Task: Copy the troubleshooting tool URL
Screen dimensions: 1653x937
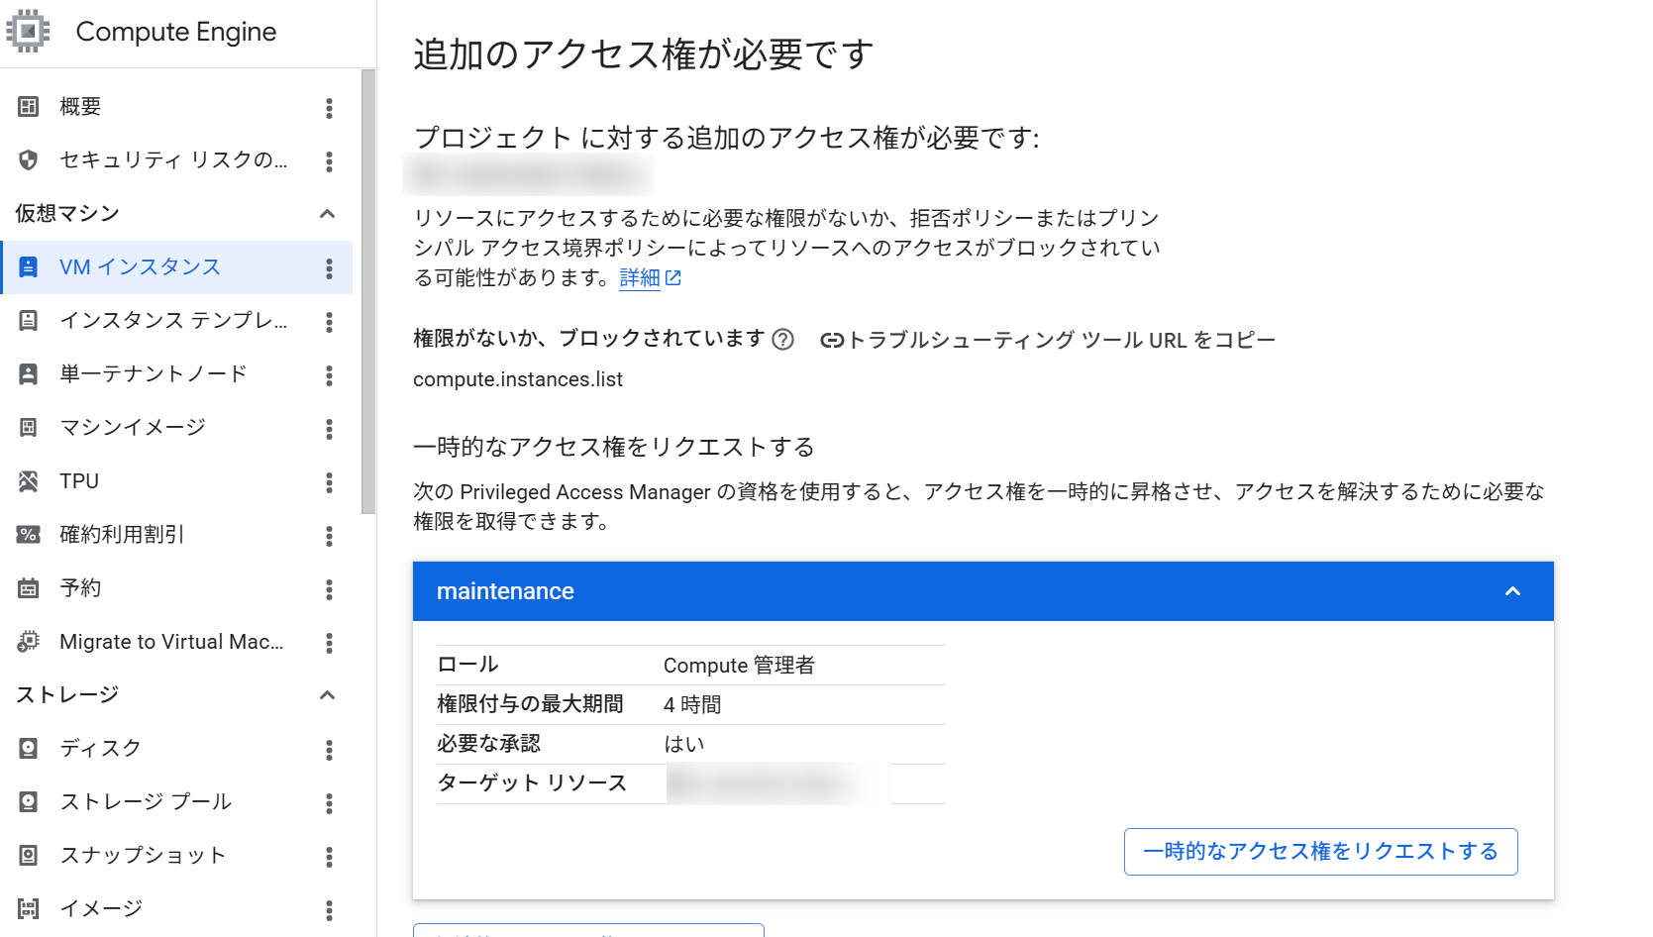Action: pos(1050,340)
